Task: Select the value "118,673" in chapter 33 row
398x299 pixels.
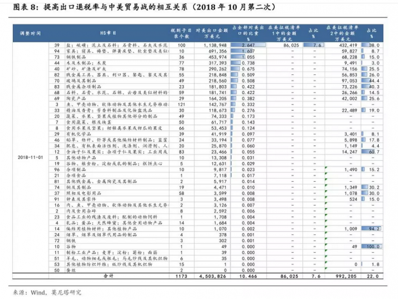Action: click(218, 110)
